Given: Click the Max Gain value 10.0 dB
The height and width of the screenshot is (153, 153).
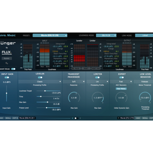Looking at the screenshot, I should [56, 104].
